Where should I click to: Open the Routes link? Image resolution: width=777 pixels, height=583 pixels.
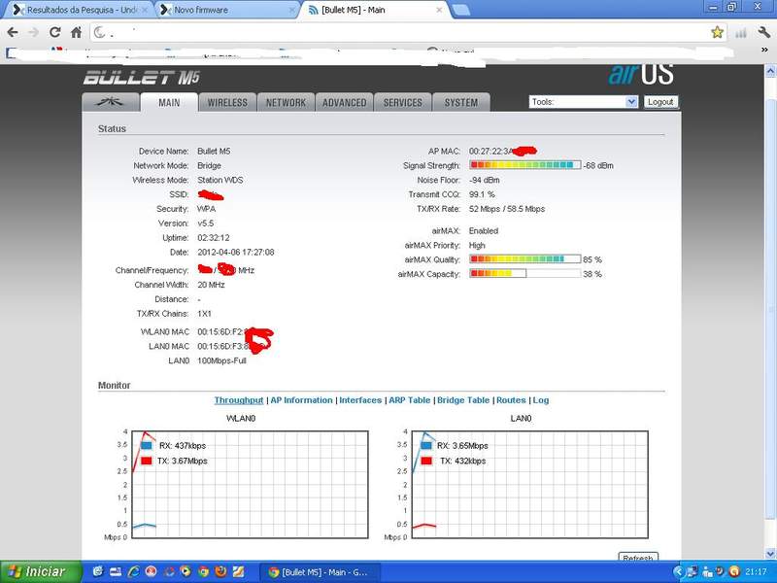click(511, 400)
